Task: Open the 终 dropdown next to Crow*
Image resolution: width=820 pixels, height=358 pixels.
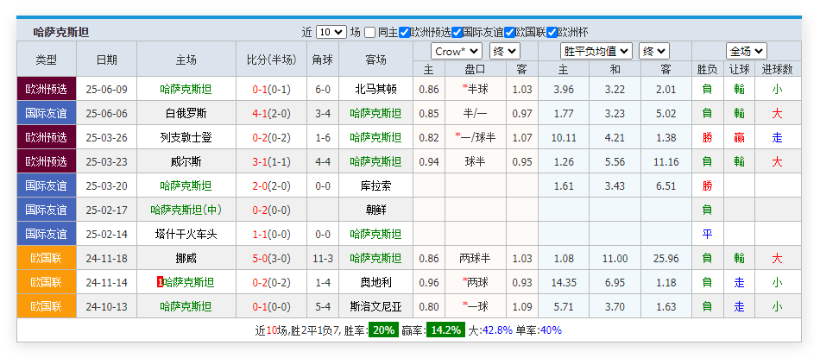Action: 503,51
